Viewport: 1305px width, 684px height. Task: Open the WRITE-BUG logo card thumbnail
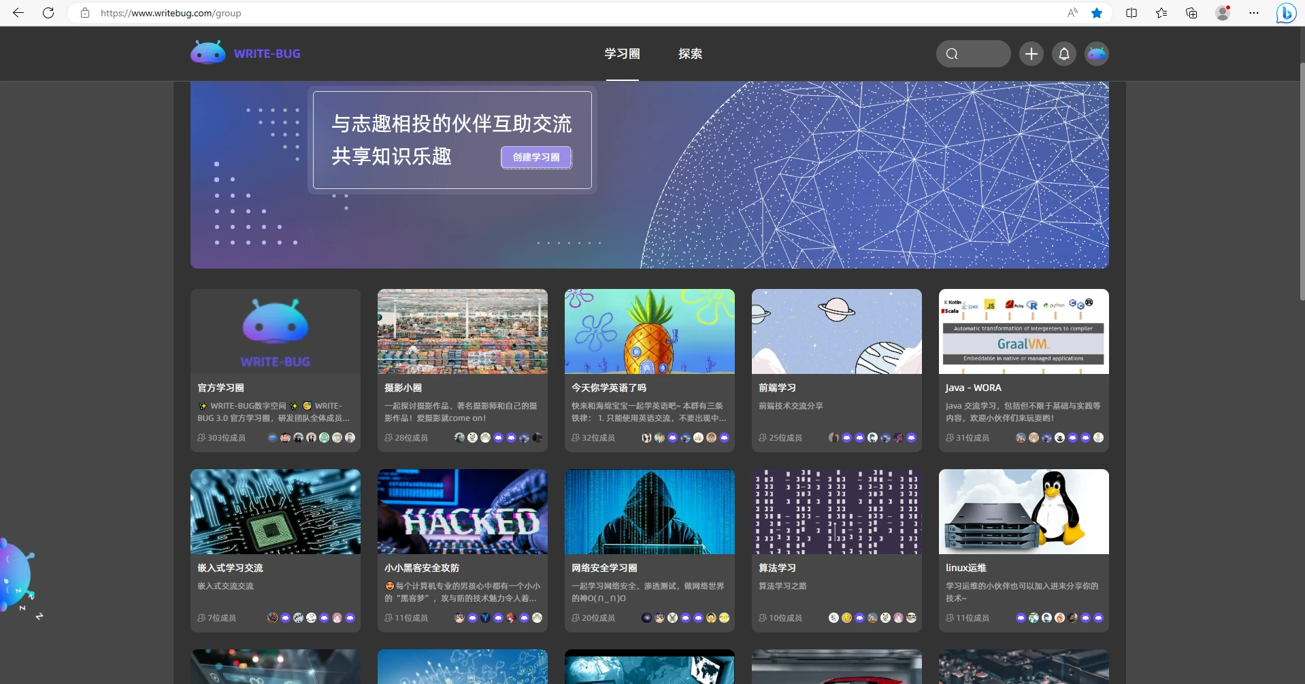click(x=276, y=331)
